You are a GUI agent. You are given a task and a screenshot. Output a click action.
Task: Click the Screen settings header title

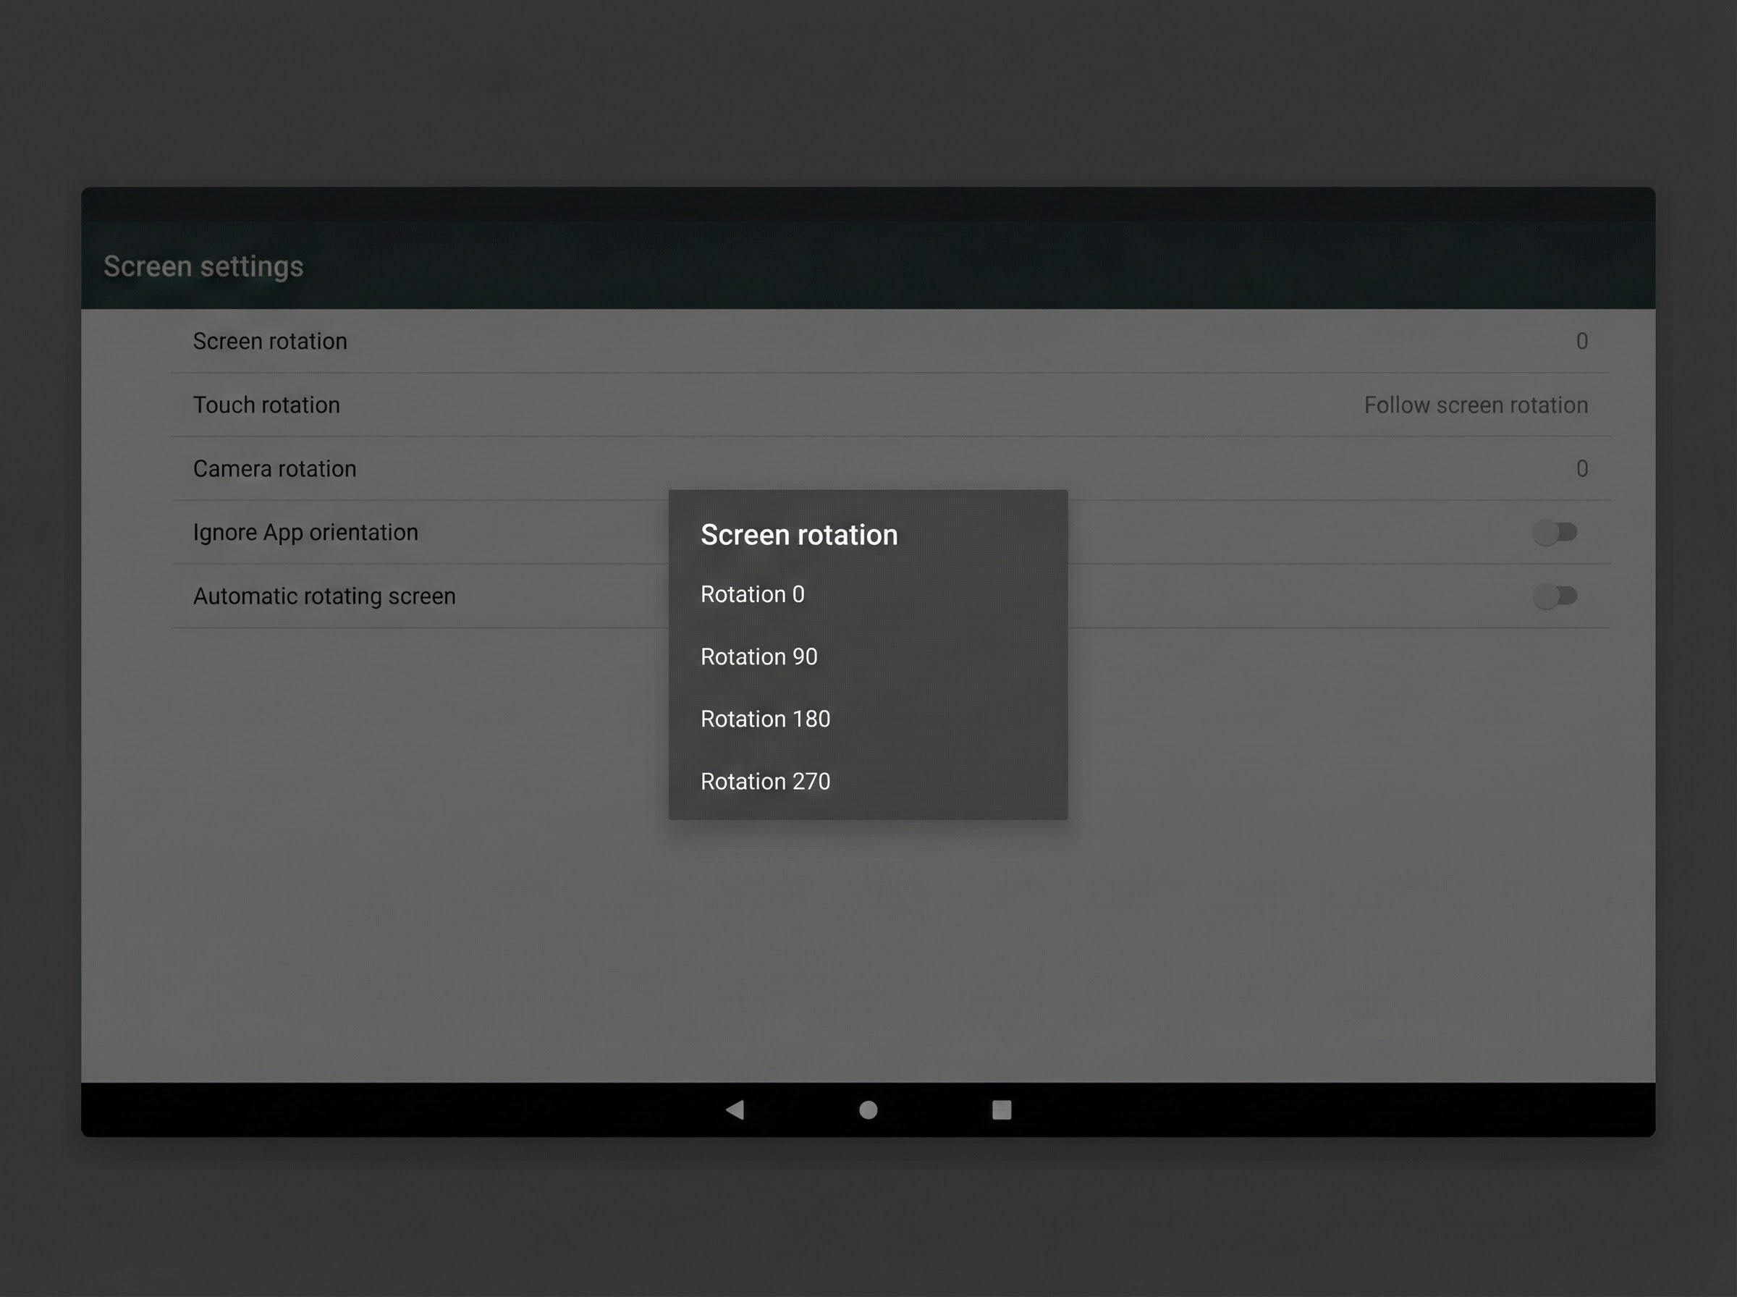tap(203, 266)
